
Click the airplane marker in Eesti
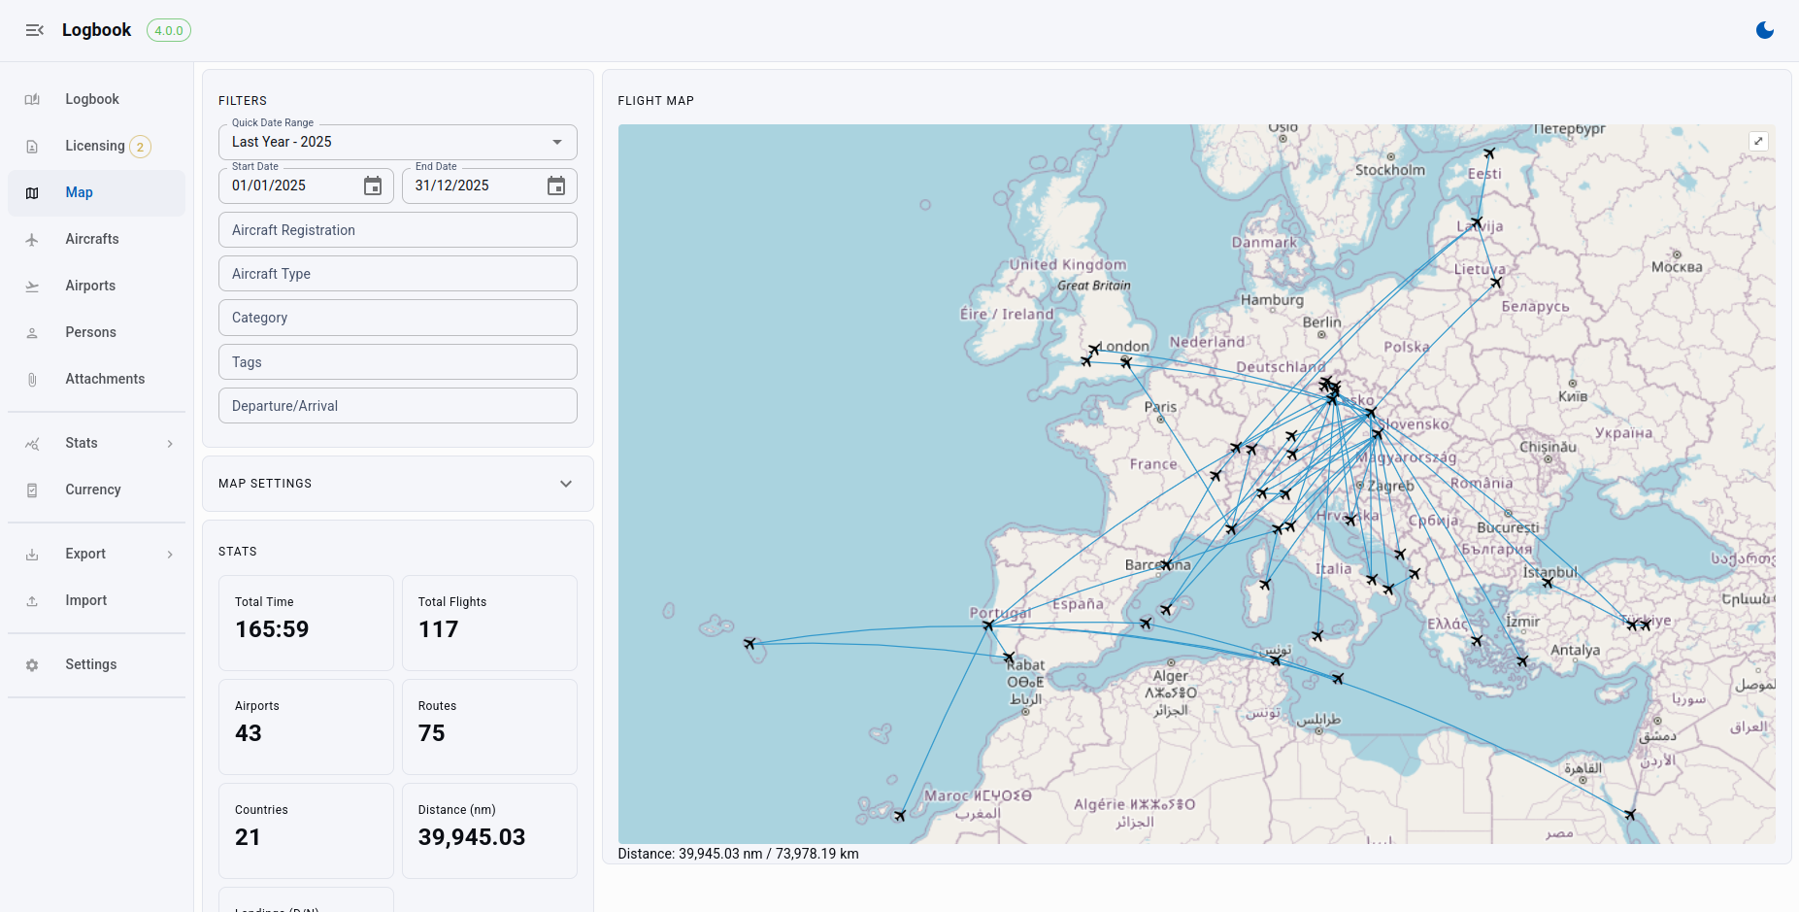1489,152
